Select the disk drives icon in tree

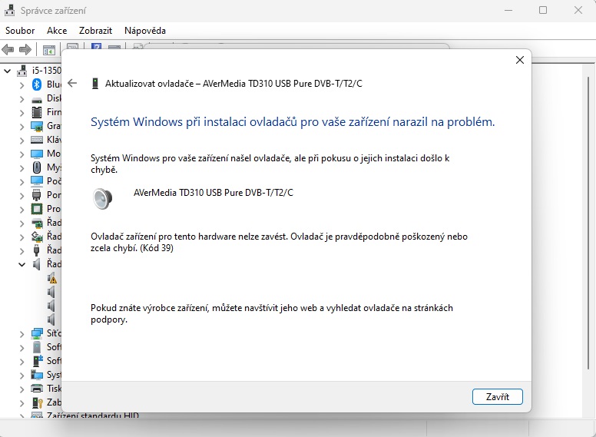point(36,98)
